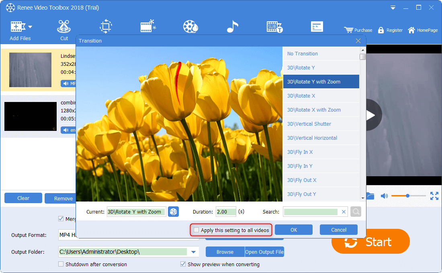This screenshot has width=442, height=273.
Task: Click the transition Search input field
Action: click(x=311, y=212)
